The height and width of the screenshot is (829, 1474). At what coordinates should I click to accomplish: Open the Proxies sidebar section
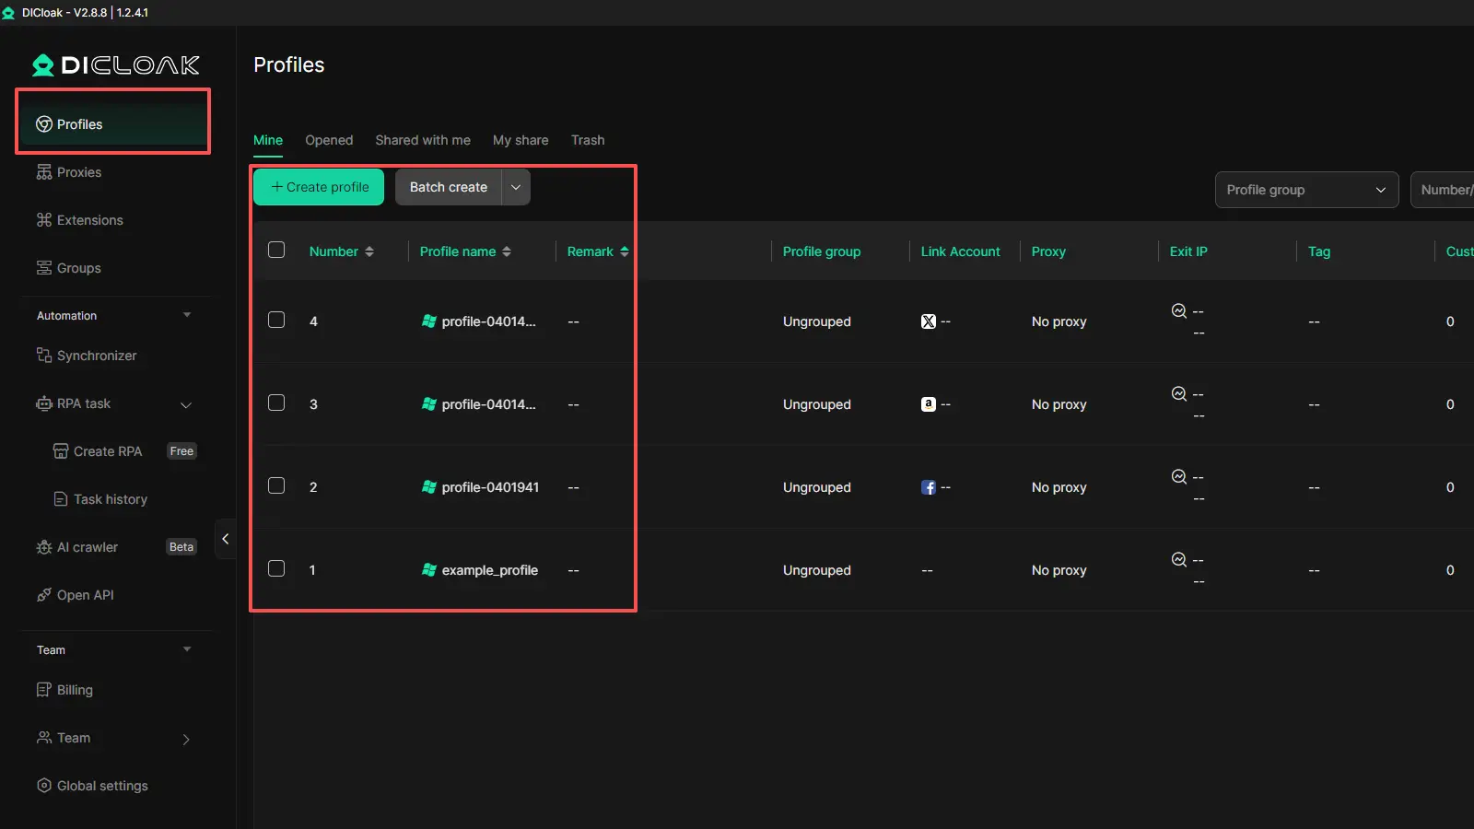(79, 172)
